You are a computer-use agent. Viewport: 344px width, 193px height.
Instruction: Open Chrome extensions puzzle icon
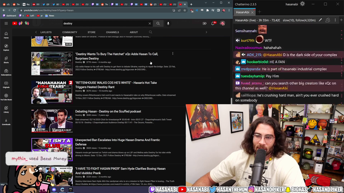point(207,10)
